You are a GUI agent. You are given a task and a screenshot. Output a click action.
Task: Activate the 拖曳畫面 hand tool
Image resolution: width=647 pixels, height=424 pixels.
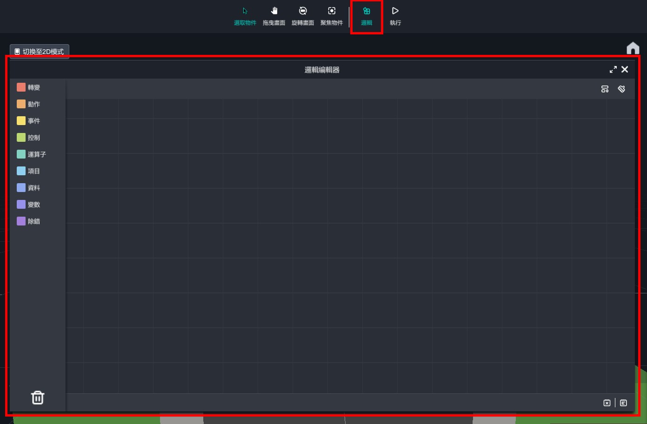[273, 16]
